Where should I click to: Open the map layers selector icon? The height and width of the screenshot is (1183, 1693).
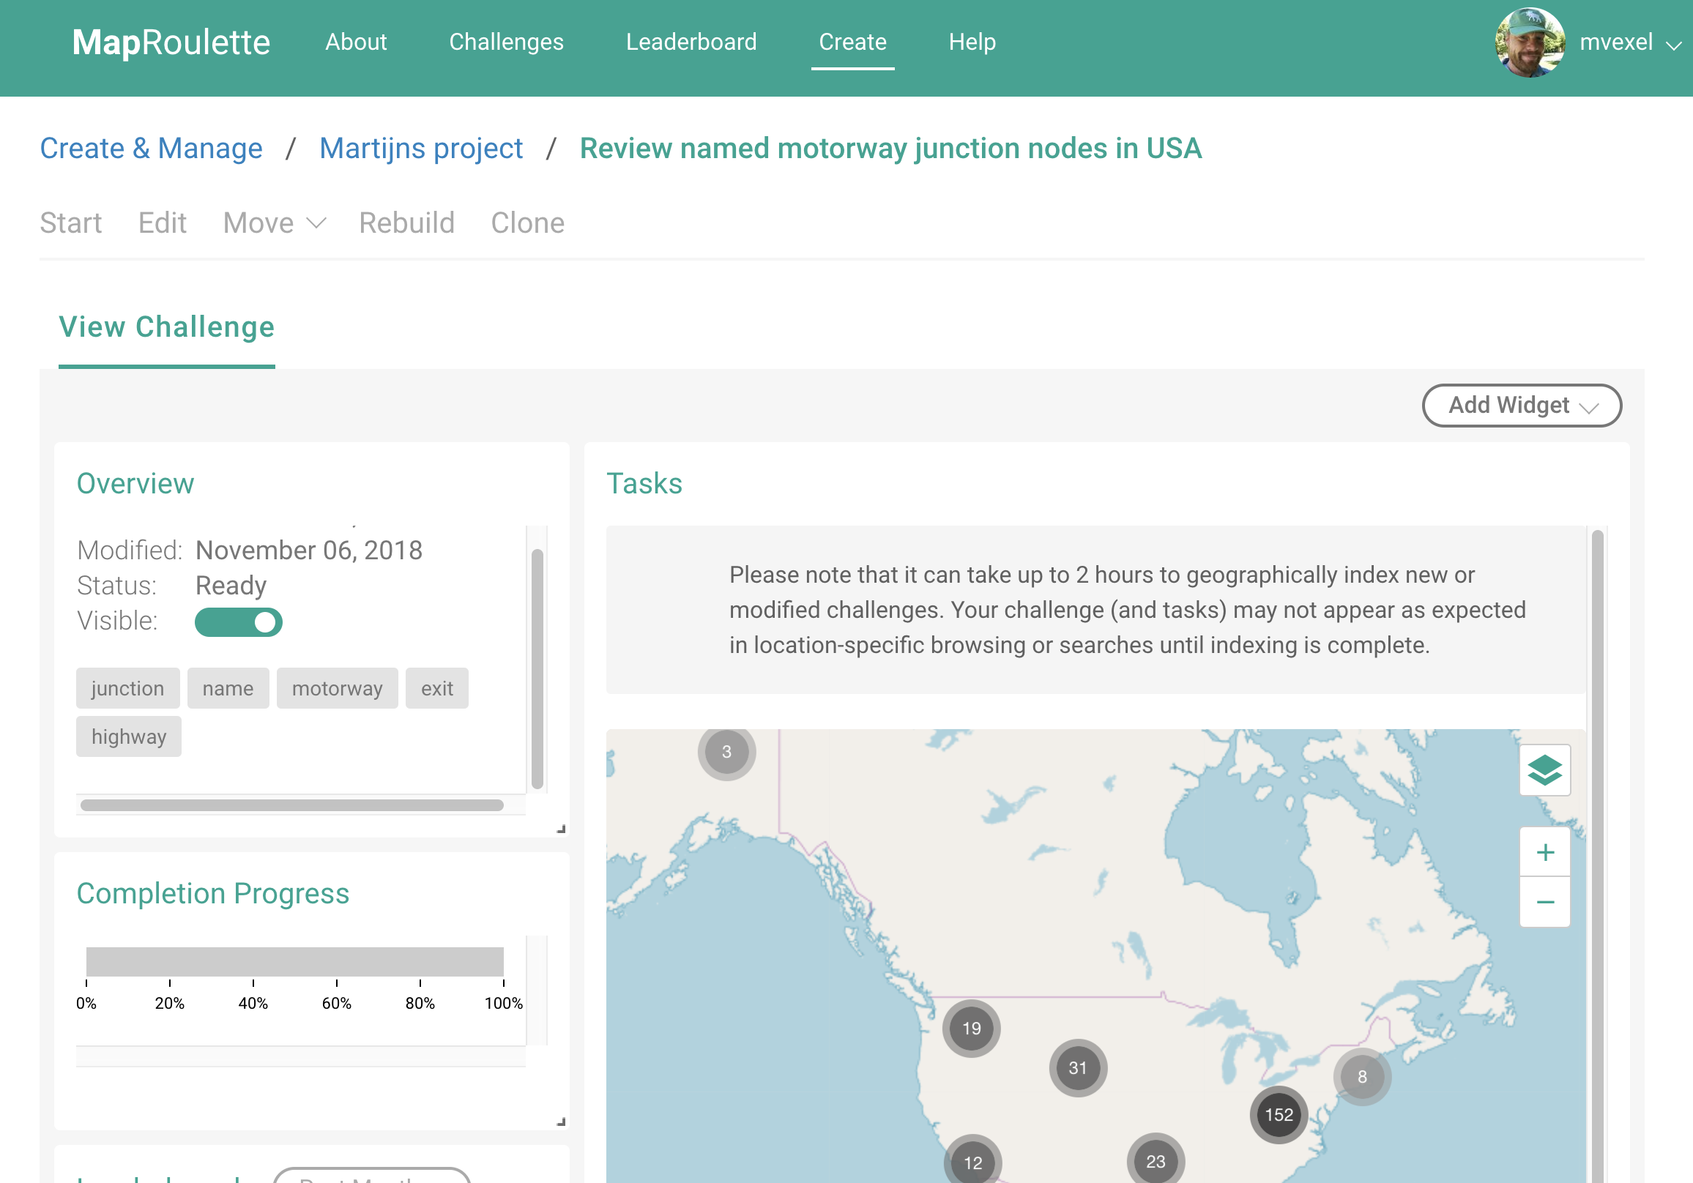click(x=1544, y=771)
